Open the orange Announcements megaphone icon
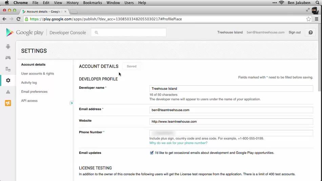Viewport: 322px width, 181px height. tap(8, 103)
